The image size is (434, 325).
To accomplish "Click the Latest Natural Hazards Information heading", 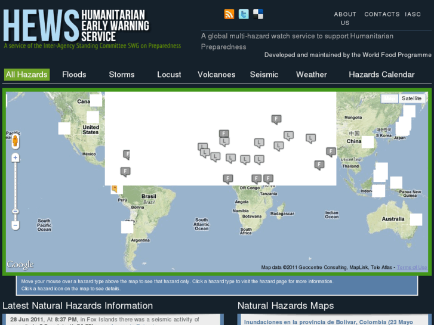I will tap(78, 305).
